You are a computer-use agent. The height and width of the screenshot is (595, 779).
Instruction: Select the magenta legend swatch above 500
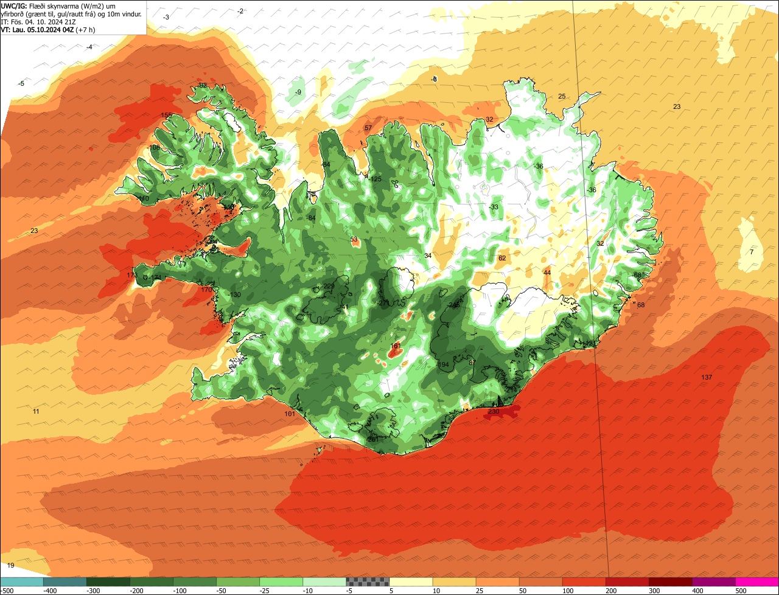tap(757, 582)
